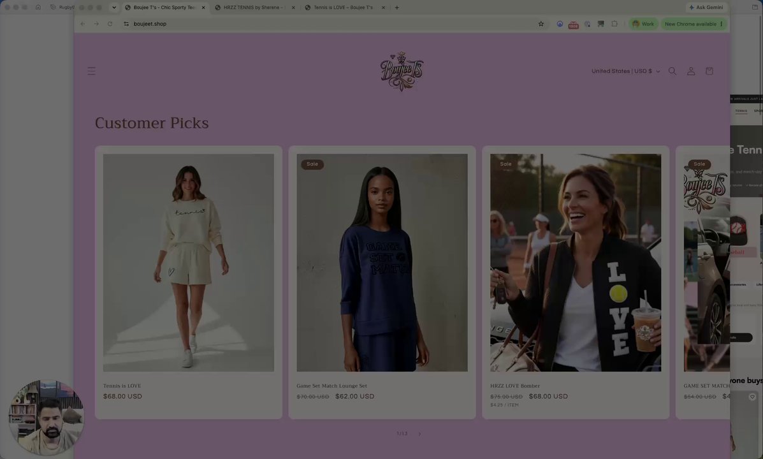This screenshot has width=763, height=459.
Task: Open the Work profile chip
Action: (643, 24)
